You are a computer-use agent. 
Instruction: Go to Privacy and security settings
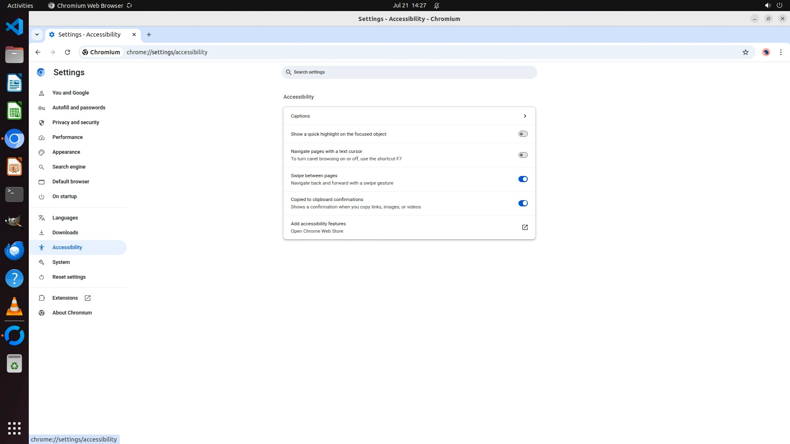coord(76,123)
